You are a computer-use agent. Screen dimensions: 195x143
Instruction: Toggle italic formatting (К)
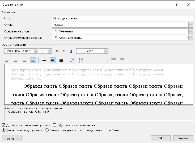point(64,51)
